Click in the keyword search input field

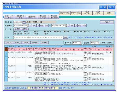point(38,37)
